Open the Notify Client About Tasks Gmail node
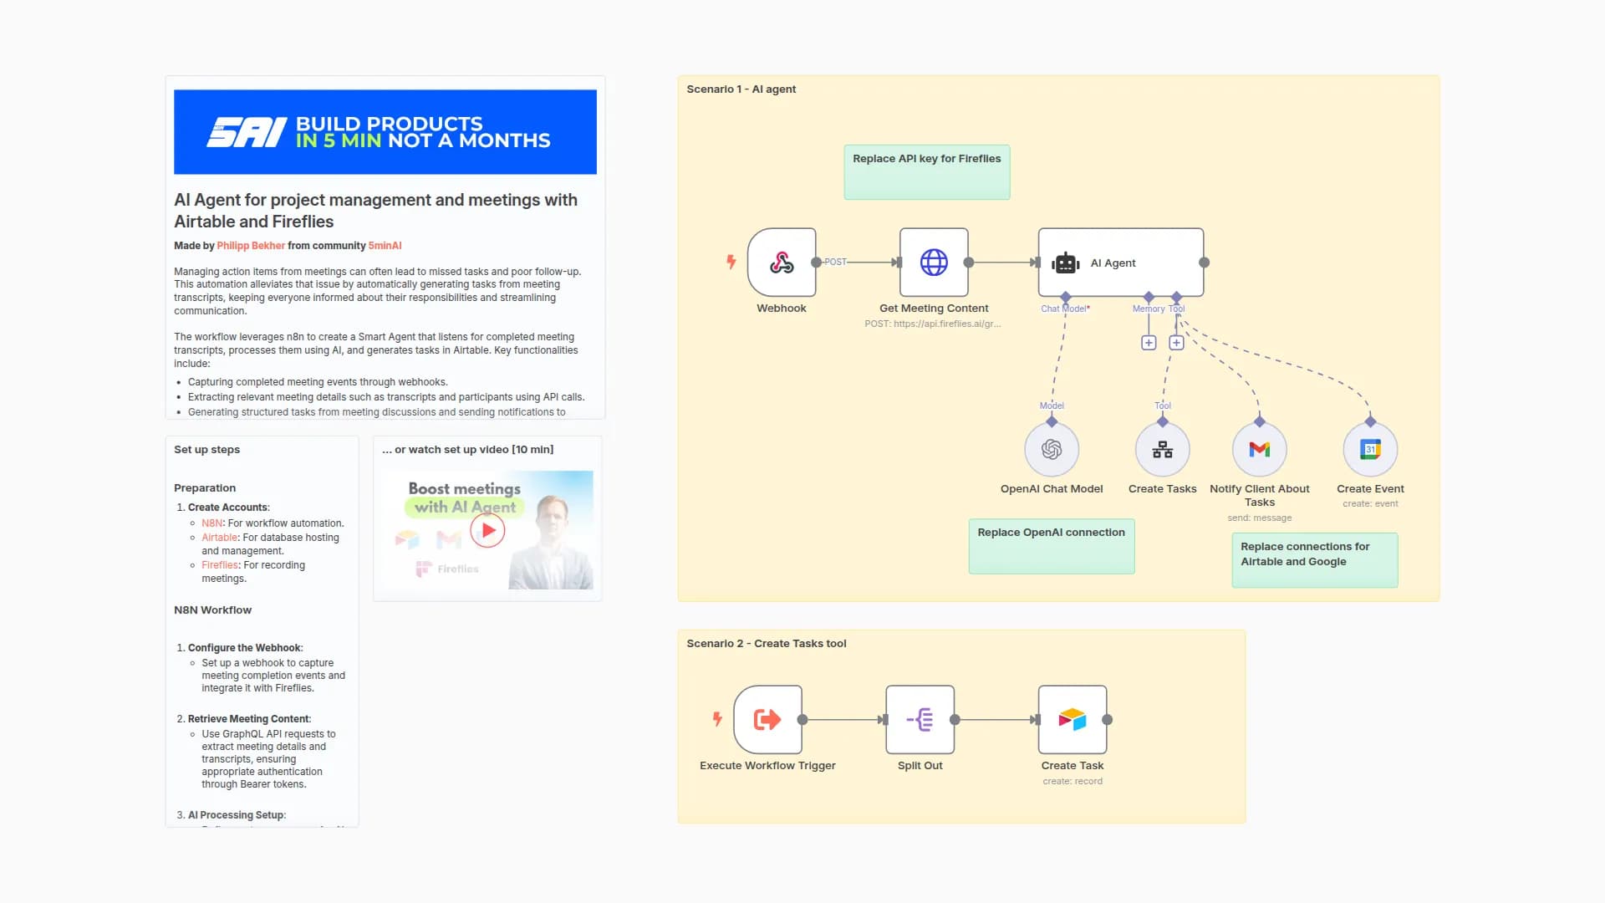 [1260, 449]
